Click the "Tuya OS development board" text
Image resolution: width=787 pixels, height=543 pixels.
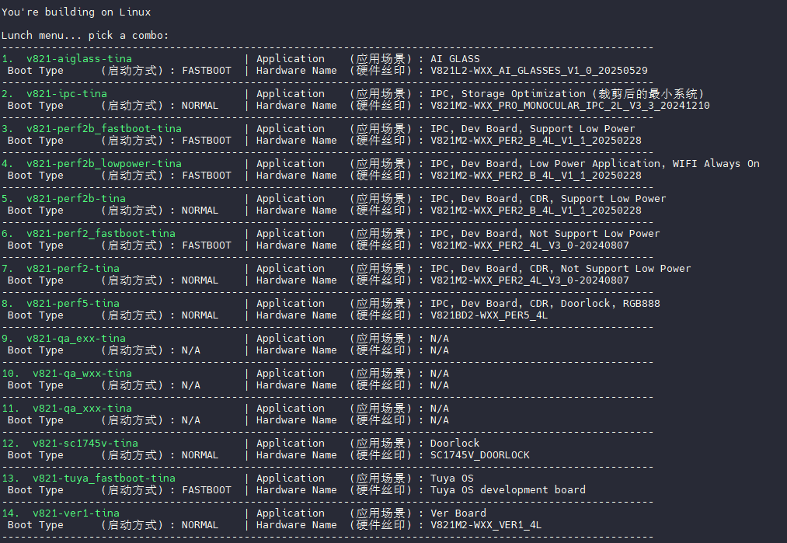[507, 490]
